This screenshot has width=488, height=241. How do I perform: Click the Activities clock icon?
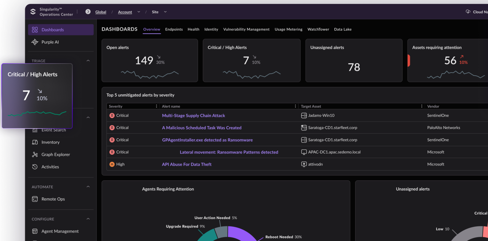pyautogui.click(x=35, y=167)
